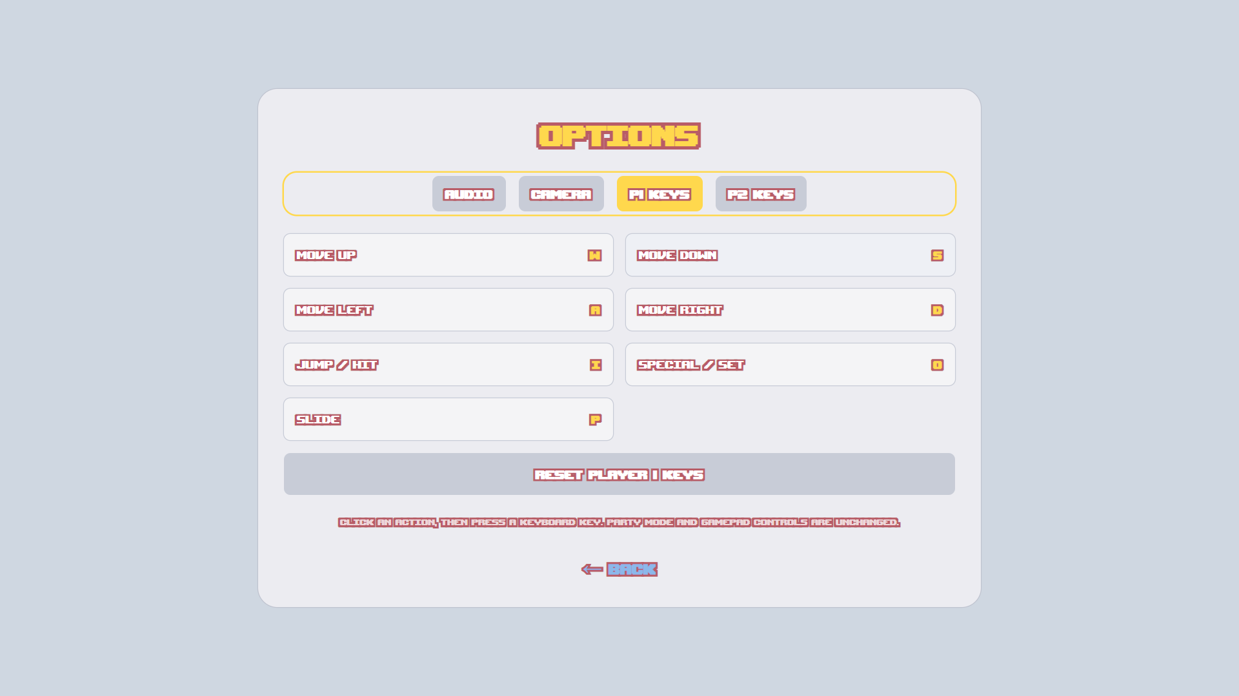Open the Camera options tab

pyautogui.click(x=561, y=194)
